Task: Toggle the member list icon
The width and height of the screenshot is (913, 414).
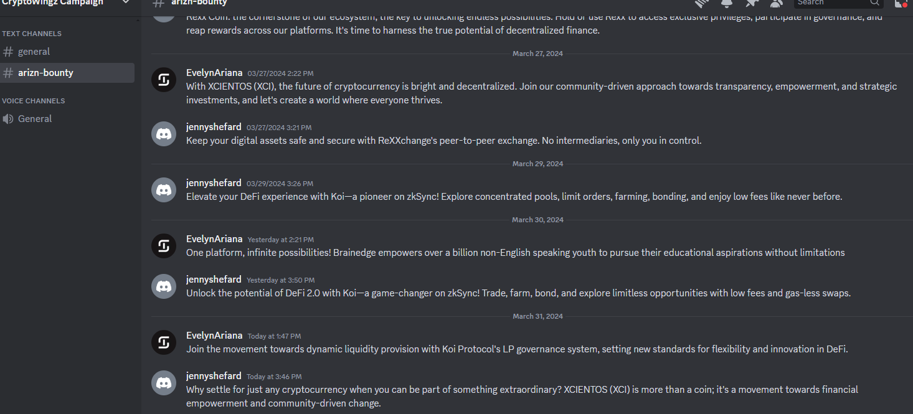Action: click(x=776, y=3)
